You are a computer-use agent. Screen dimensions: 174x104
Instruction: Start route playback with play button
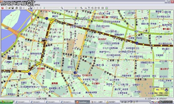tap(34, 8)
